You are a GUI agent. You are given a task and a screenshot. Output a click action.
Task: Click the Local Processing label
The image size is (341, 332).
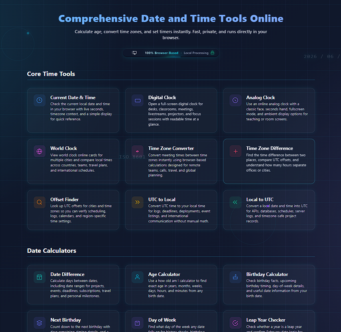(x=196, y=53)
